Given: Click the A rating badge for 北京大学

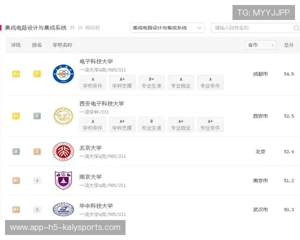Looking at the screenshot, I should [x=16, y=151].
